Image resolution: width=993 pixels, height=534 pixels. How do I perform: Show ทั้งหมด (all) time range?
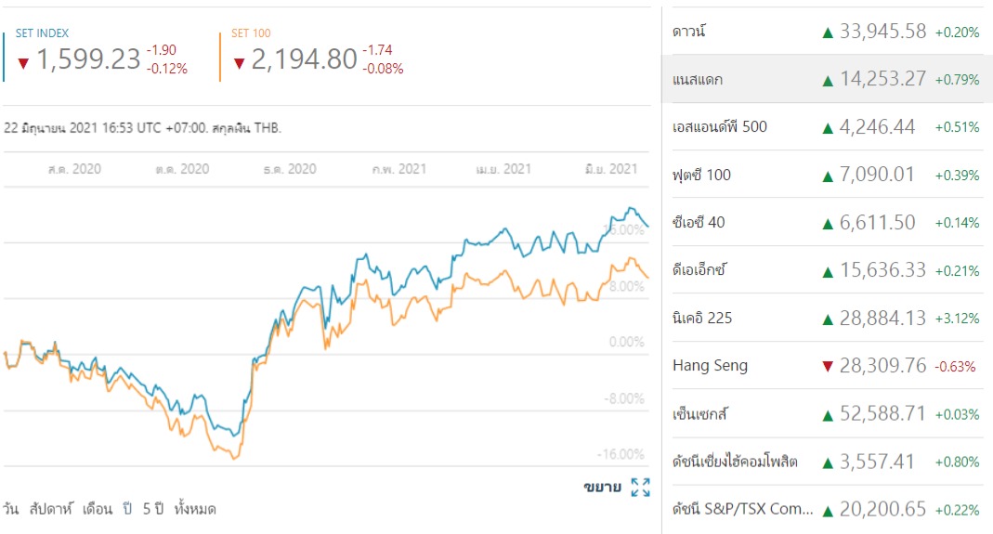[195, 509]
